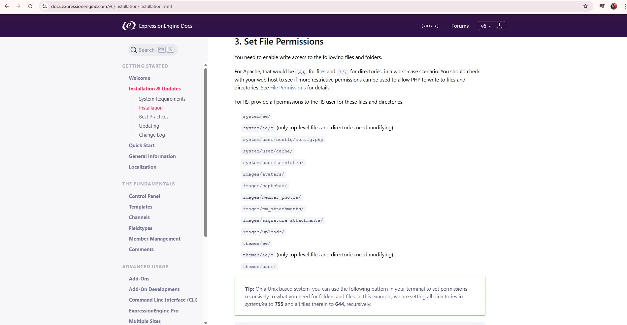Select Installation & Updates in the sidebar
627x325 pixels.
point(154,88)
